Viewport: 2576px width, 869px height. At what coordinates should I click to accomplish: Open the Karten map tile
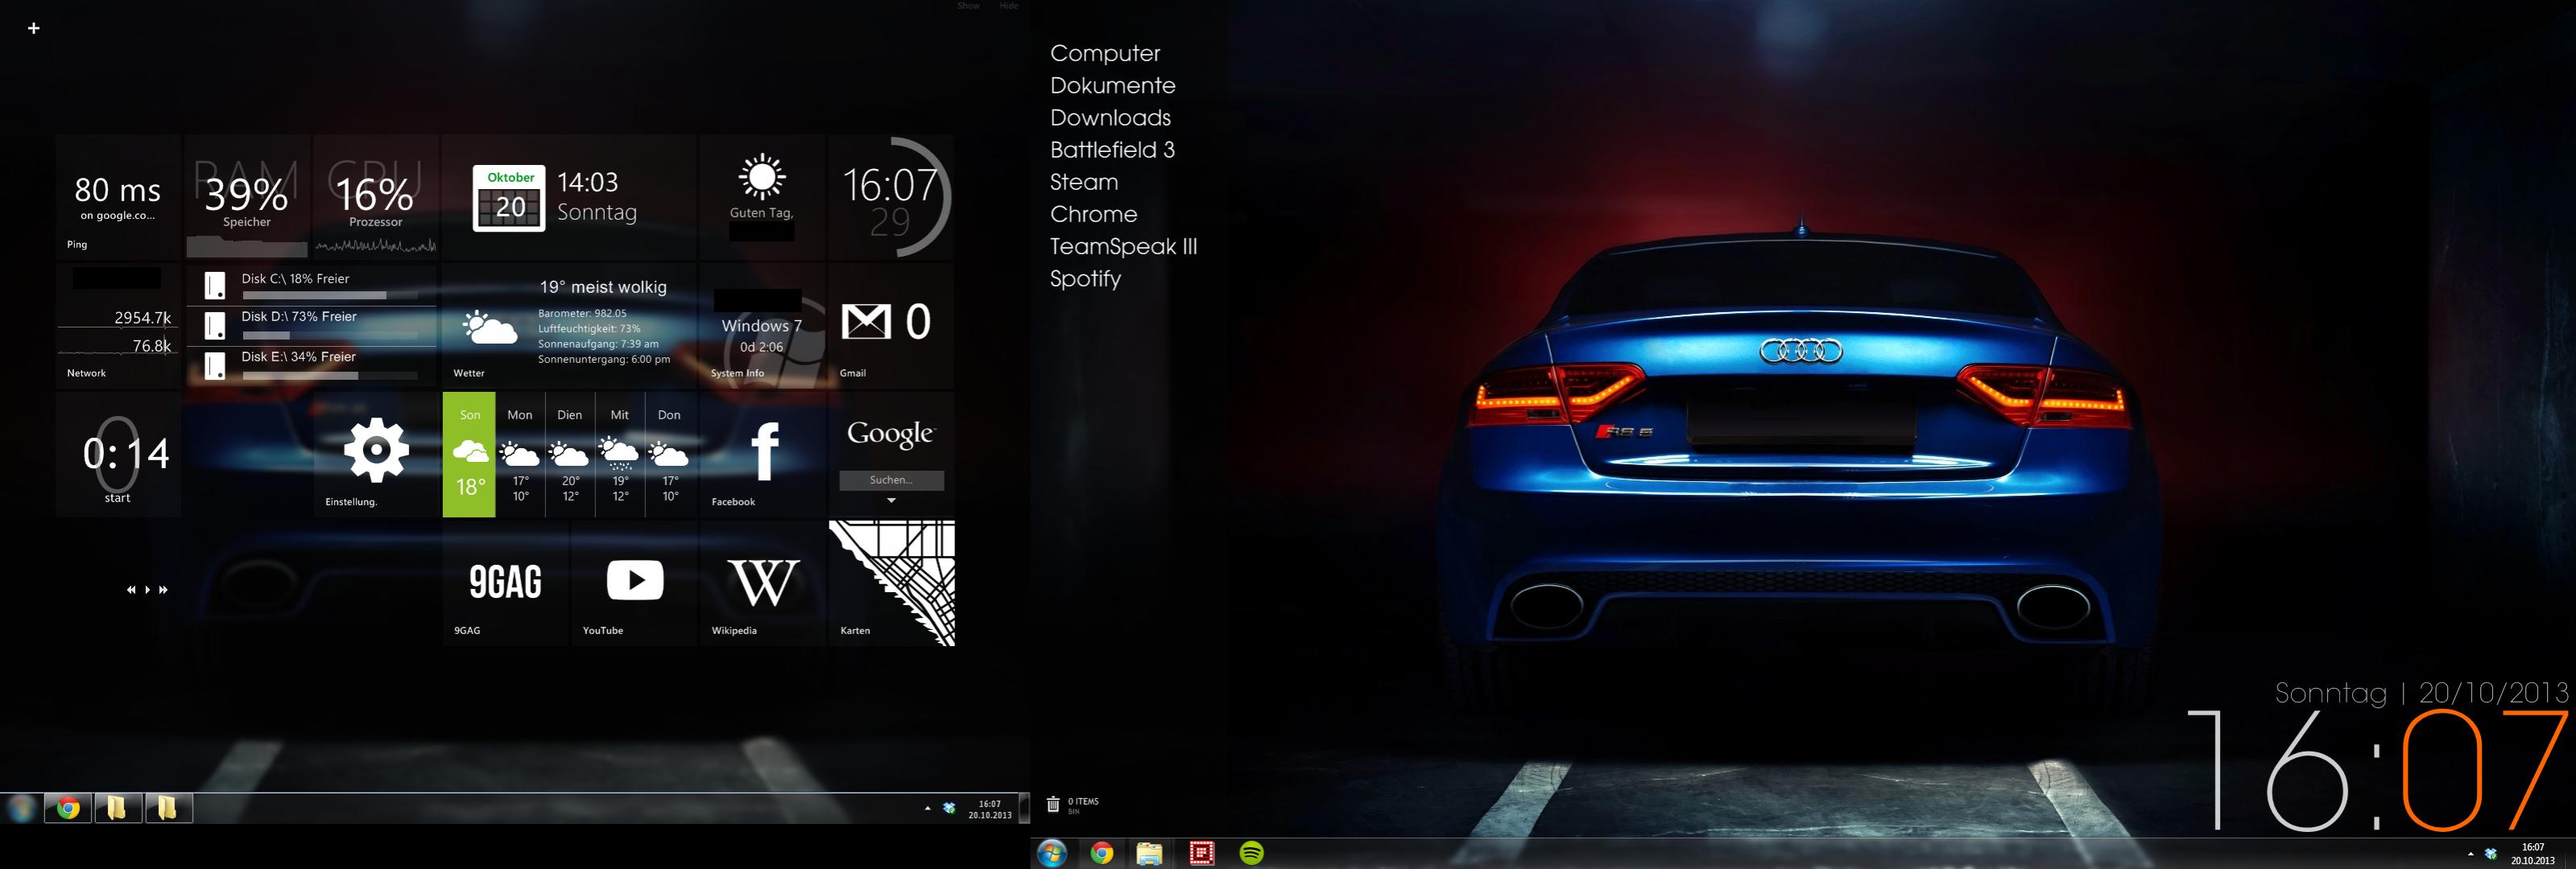click(892, 581)
